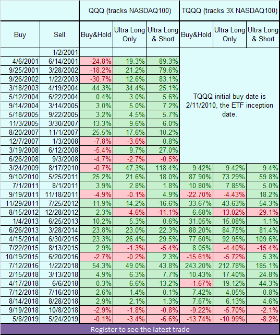
Task: Select the 212.78% TQQQ Ultra Long Only cell
Action: [x=230, y=266]
